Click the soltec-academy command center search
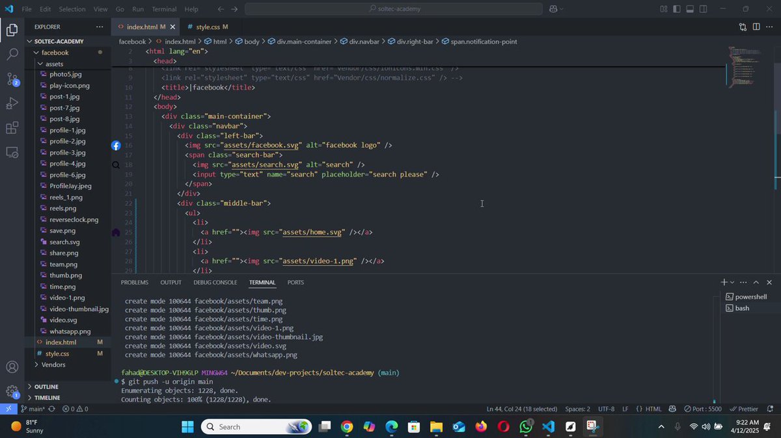 point(394,9)
